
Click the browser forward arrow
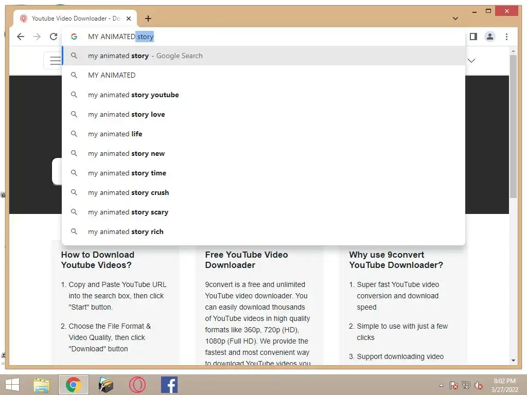pos(37,37)
